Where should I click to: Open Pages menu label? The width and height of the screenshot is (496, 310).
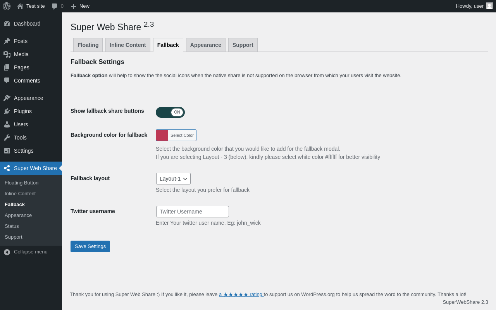pyautogui.click(x=22, y=67)
